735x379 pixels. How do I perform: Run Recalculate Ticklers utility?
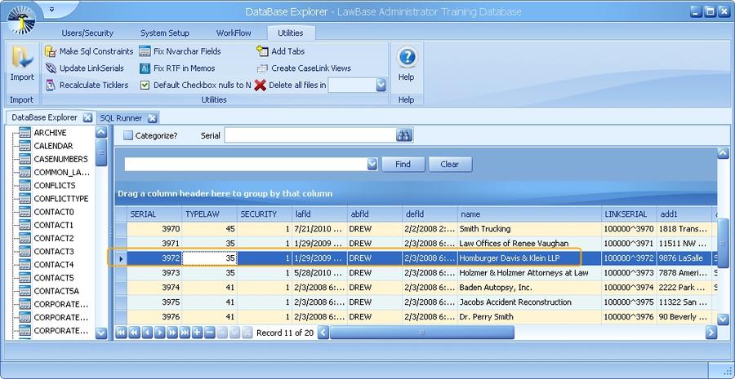[x=87, y=85]
